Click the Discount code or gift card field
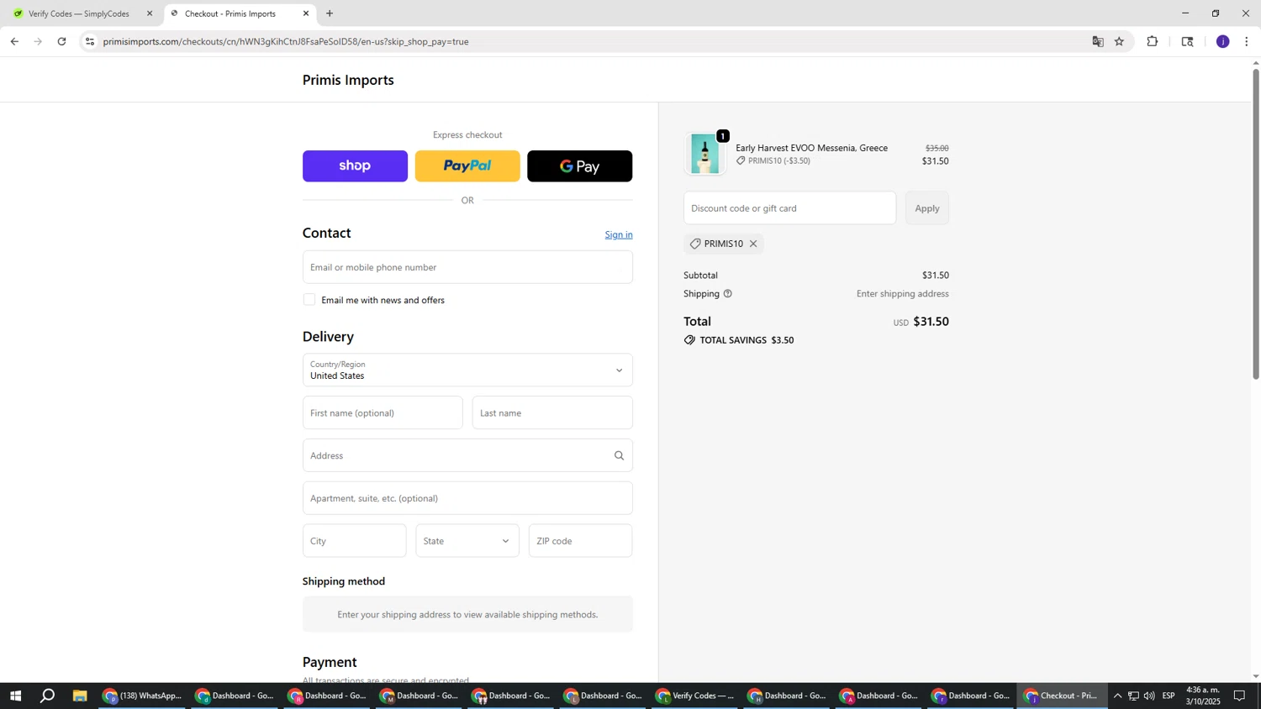Viewport: 1261px width, 709px height. (x=790, y=208)
